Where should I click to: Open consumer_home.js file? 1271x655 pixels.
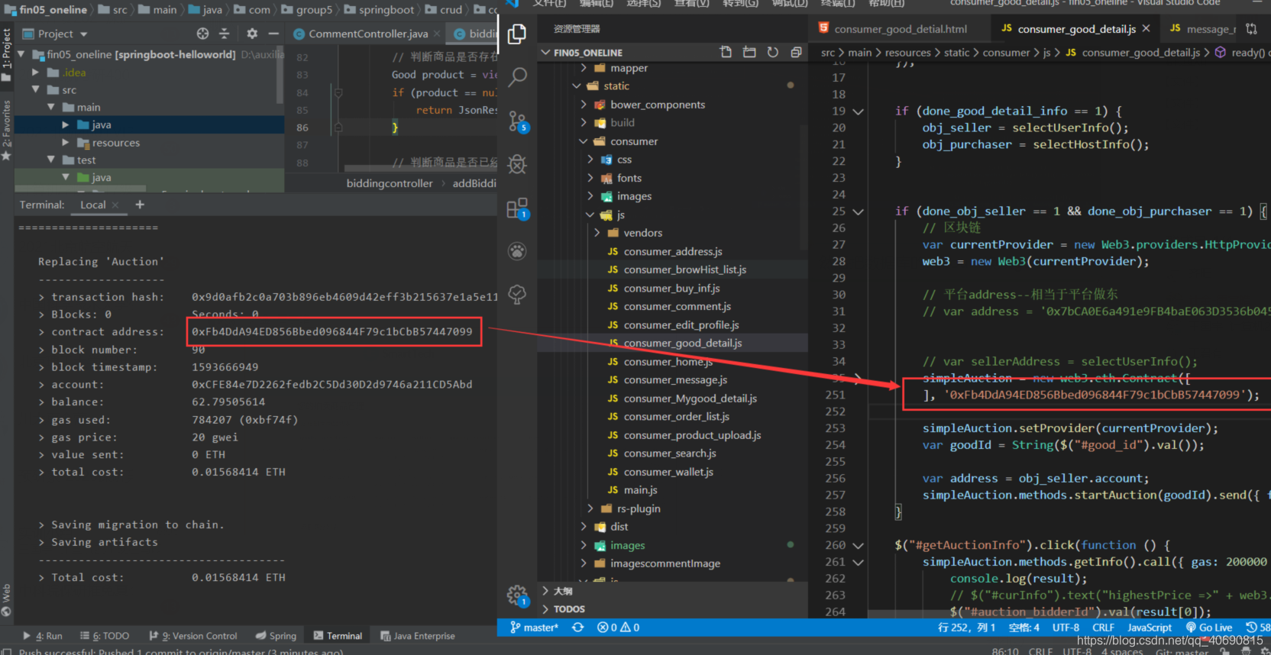tap(668, 362)
